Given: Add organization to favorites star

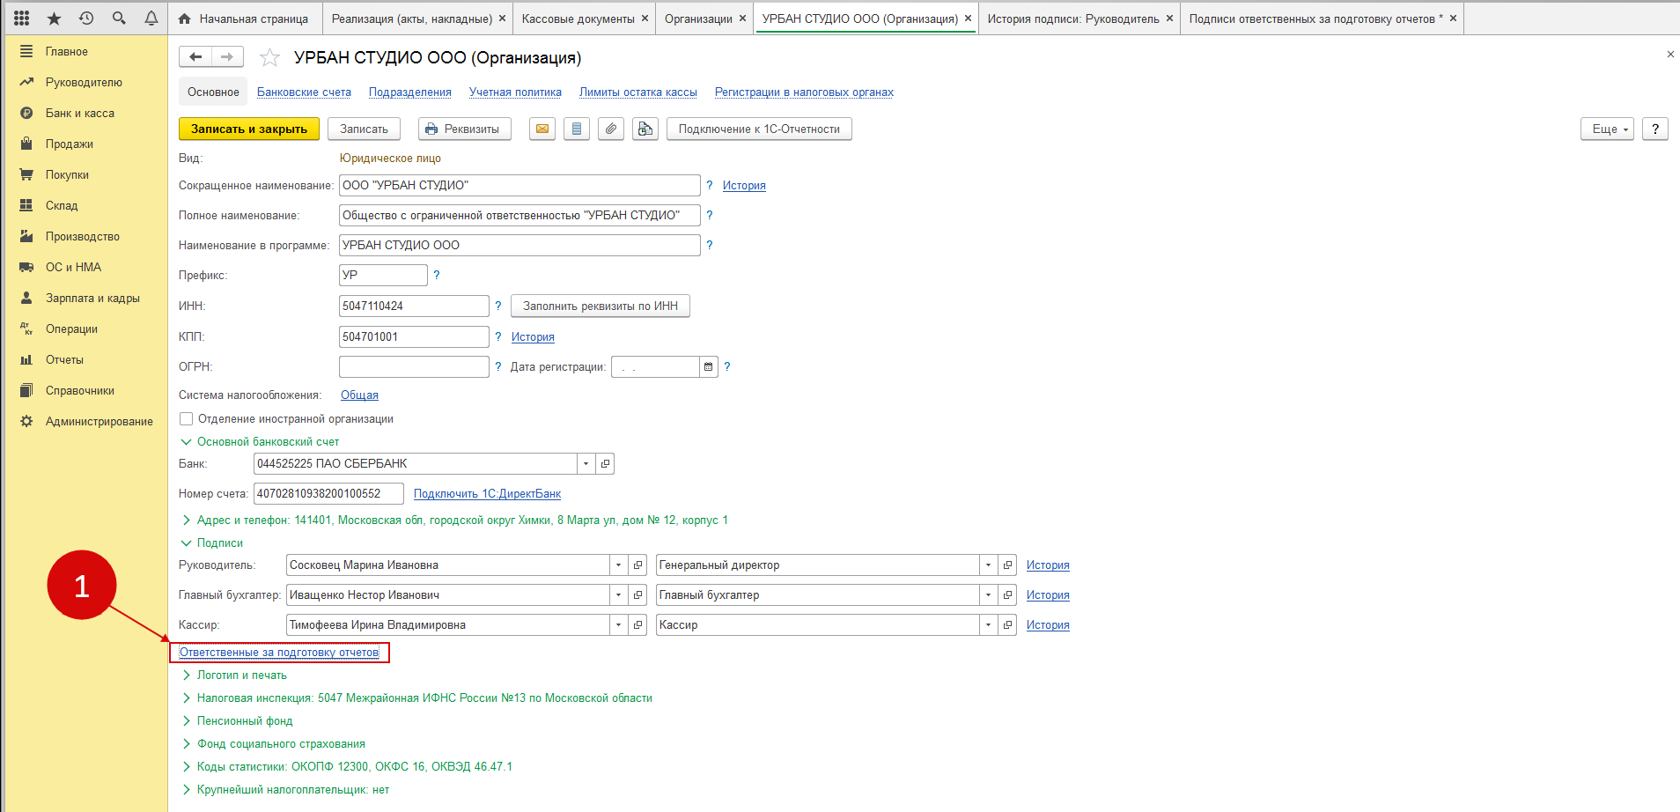Looking at the screenshot, I should pyautogui.click(x=269, y=58).
